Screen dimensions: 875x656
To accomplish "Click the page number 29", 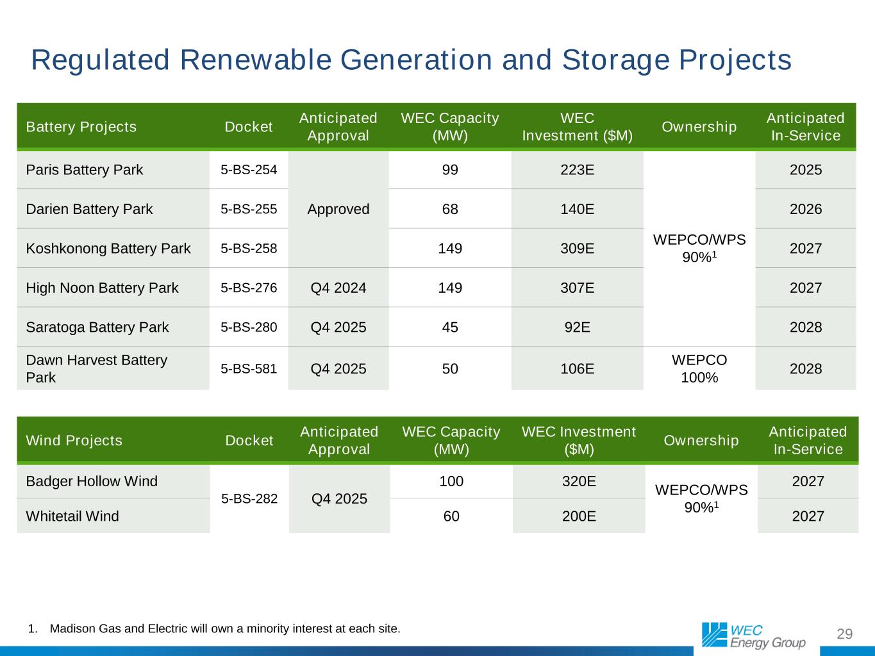I will coord(845,634).
